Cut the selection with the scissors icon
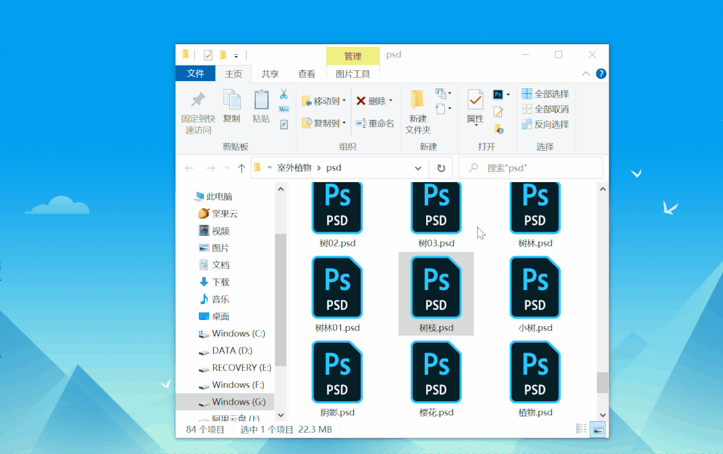 pos(283,94)
